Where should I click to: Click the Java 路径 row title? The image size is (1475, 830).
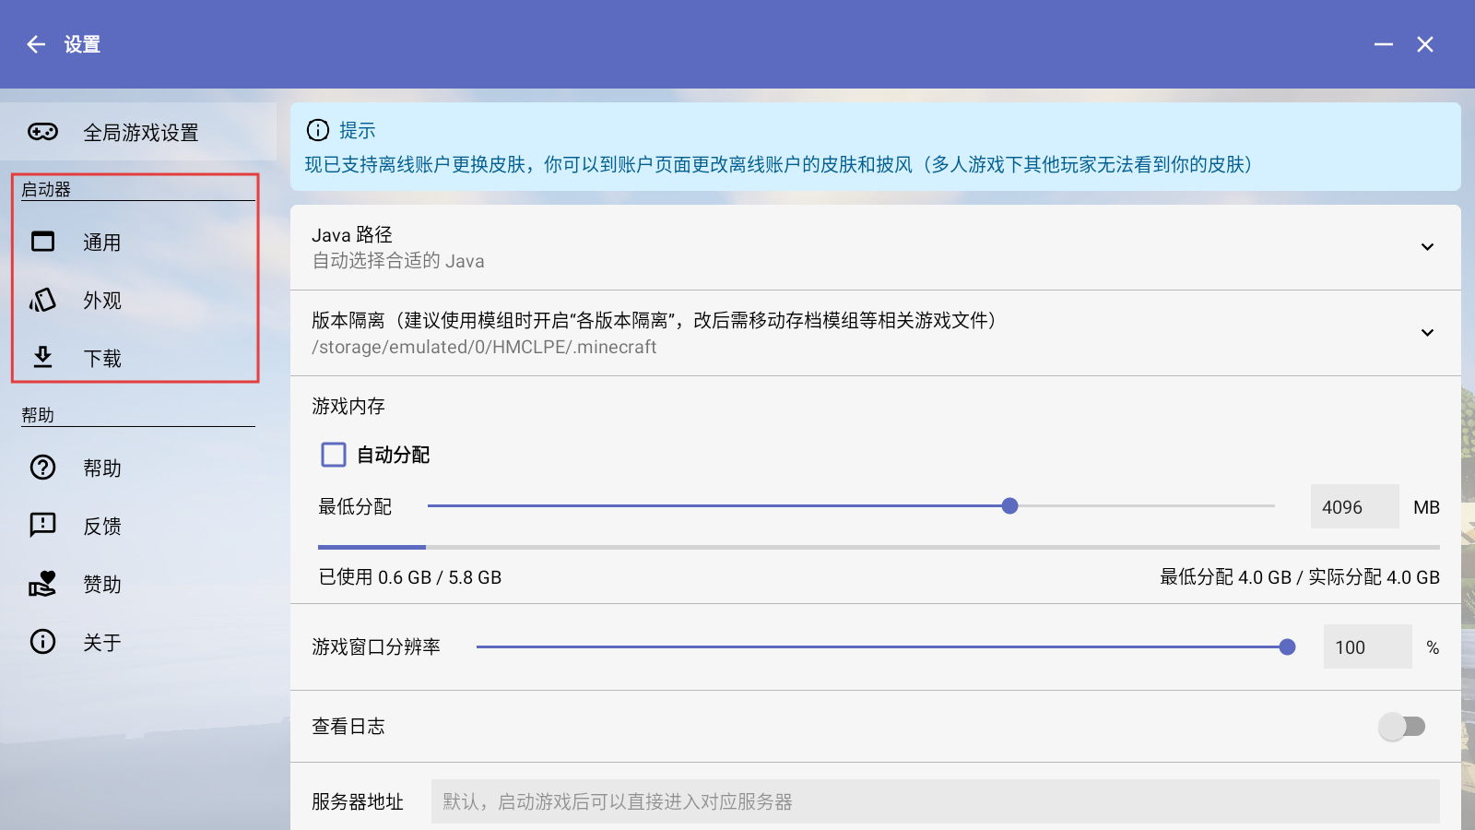click(x=352, y=234)
